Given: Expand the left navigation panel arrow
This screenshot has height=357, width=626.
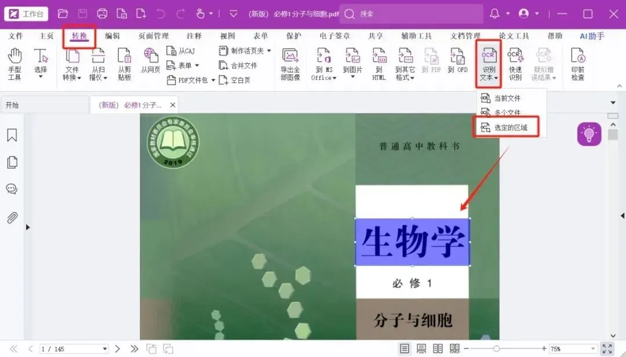Looking at the screenshot, I should pos(28,227).
